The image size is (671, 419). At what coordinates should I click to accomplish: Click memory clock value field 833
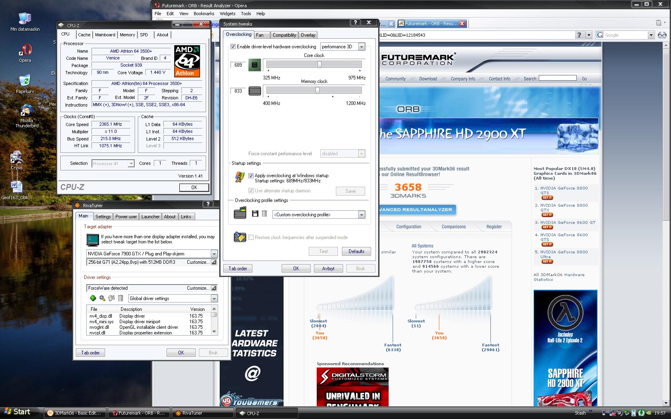tap(238, 91)
